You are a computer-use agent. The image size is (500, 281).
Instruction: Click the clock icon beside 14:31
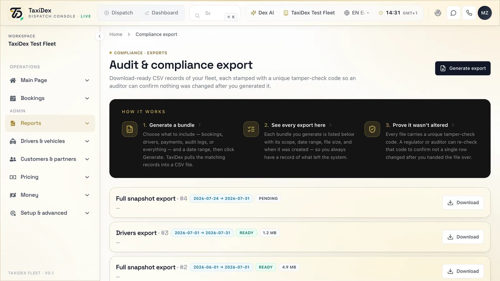tap(381, 13)
